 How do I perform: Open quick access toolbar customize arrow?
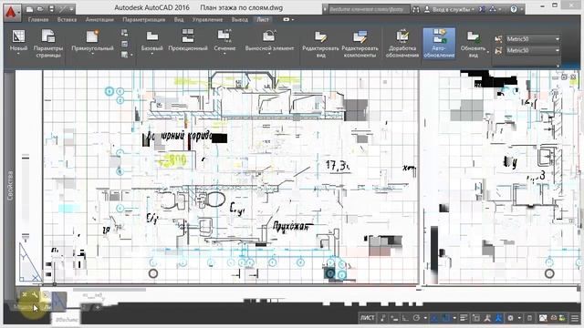click(x=71, y=9)
